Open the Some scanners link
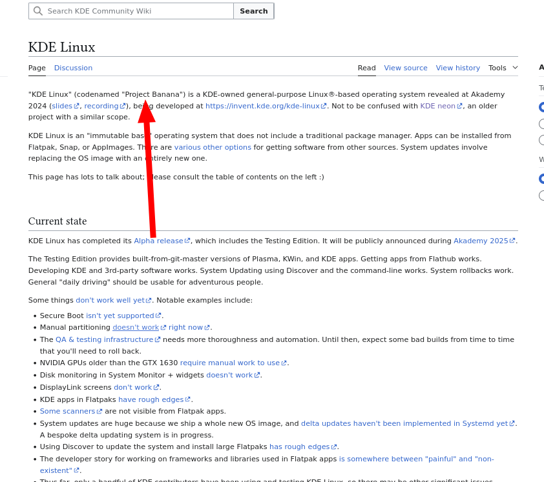This screenshot has width=544, height=482. [x=71, y=411]
